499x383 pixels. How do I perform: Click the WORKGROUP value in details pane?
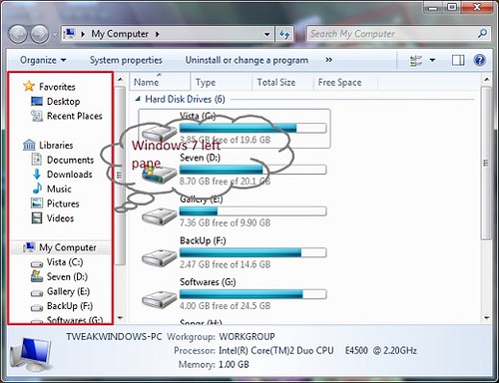click(247, 336)
